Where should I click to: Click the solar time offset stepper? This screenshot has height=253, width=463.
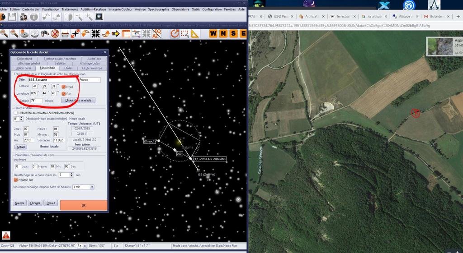[21, 119]
